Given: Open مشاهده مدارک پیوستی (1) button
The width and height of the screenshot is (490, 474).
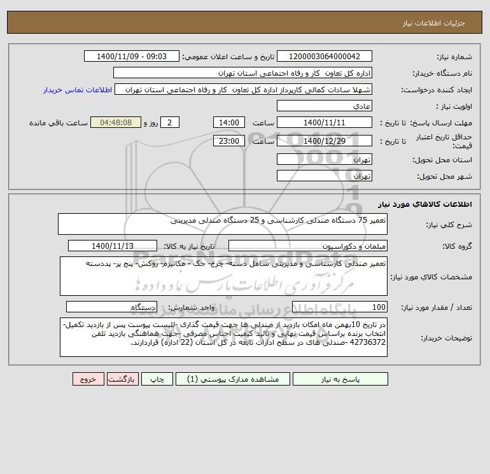Looking at the screenshot, I should [233, 379].
